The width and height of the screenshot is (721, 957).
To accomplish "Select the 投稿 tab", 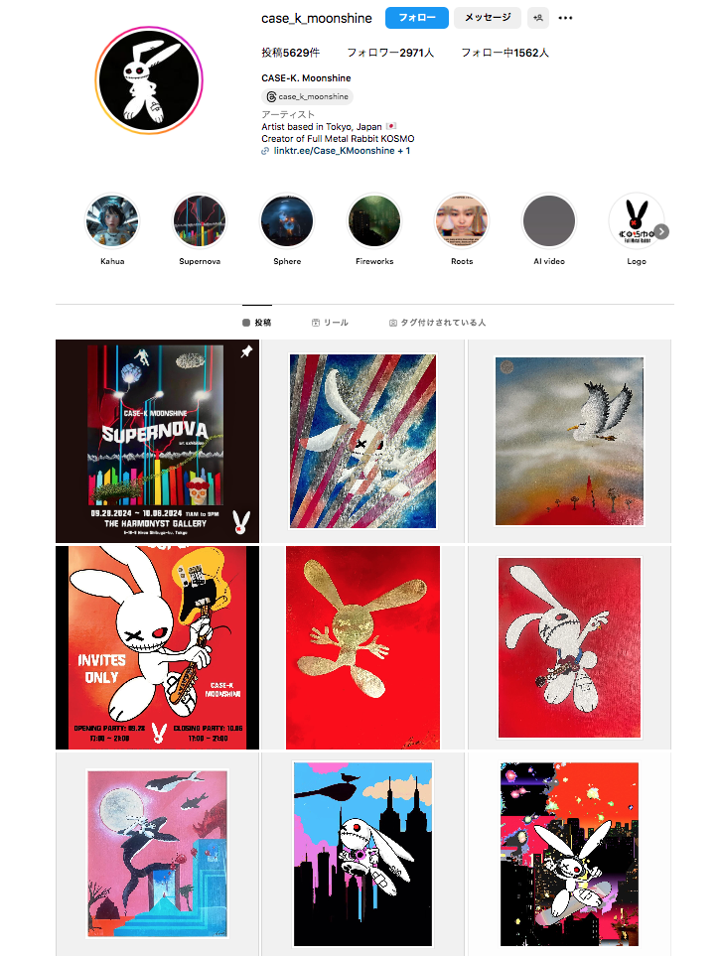I will click(x=257, y=323).
